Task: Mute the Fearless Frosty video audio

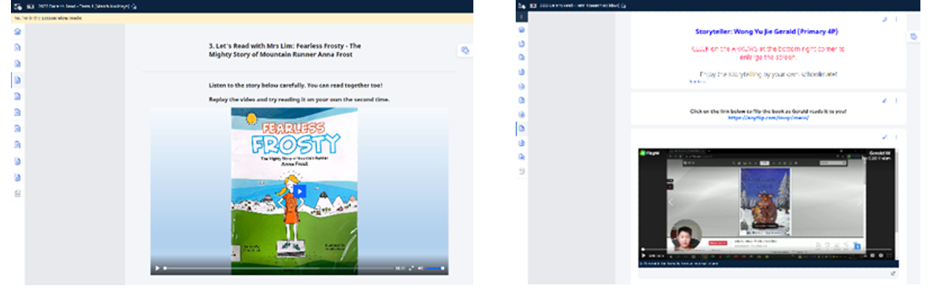Action: point(420,268)
